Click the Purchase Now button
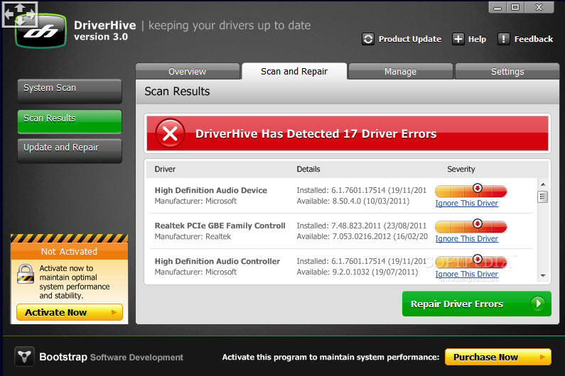 [498, 357]
